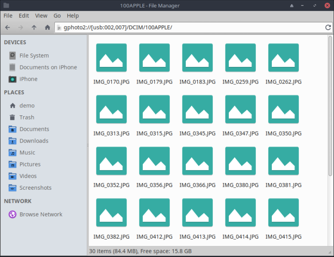Screen dimensions: 334x257
Task: Reload the current folder
Action: (x=328, y=28)
